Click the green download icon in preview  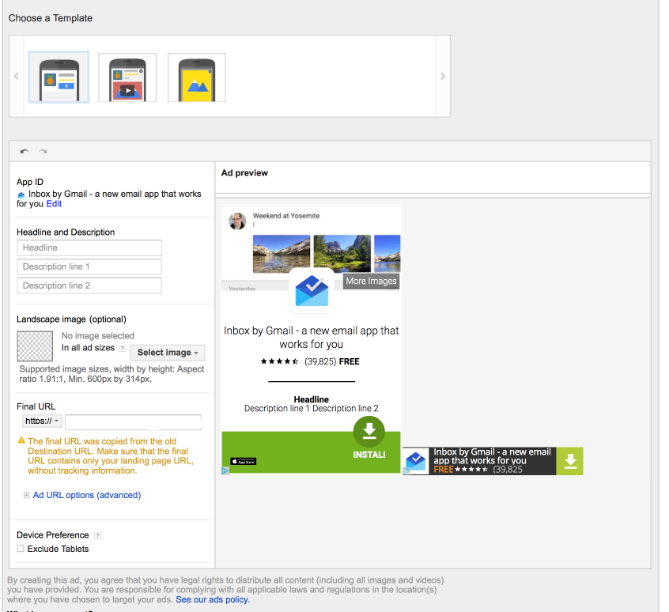pyautogui.click(x=369, y=432)
